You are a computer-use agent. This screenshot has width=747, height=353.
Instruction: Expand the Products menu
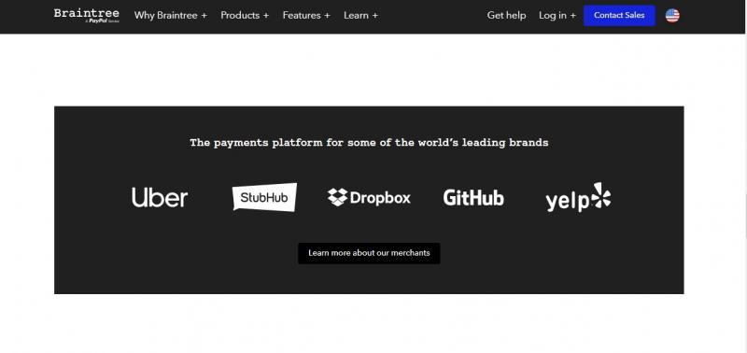pyautogui.click(x=245, y=15)
